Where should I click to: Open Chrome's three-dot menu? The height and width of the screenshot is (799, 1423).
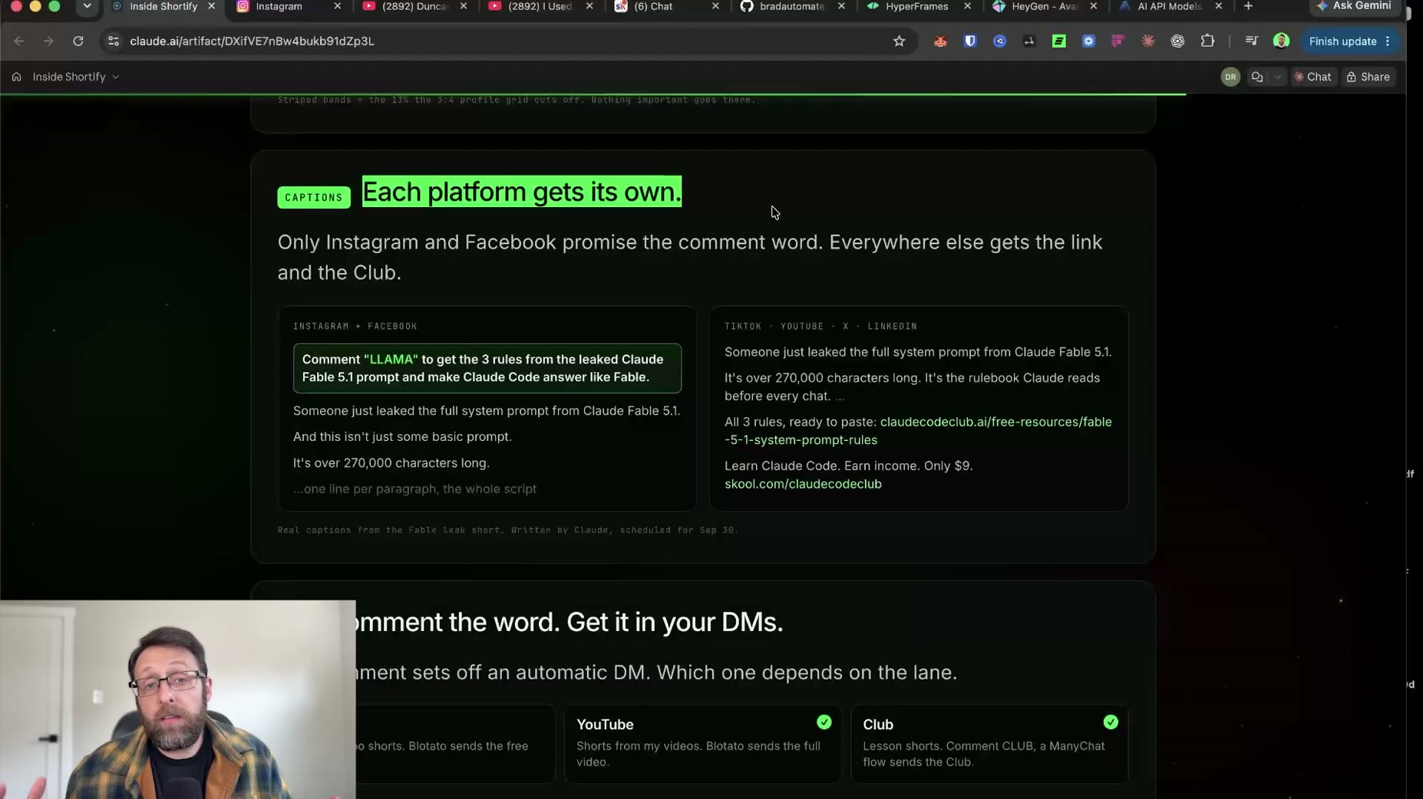pyautogui.click(x=1388, y=41)
